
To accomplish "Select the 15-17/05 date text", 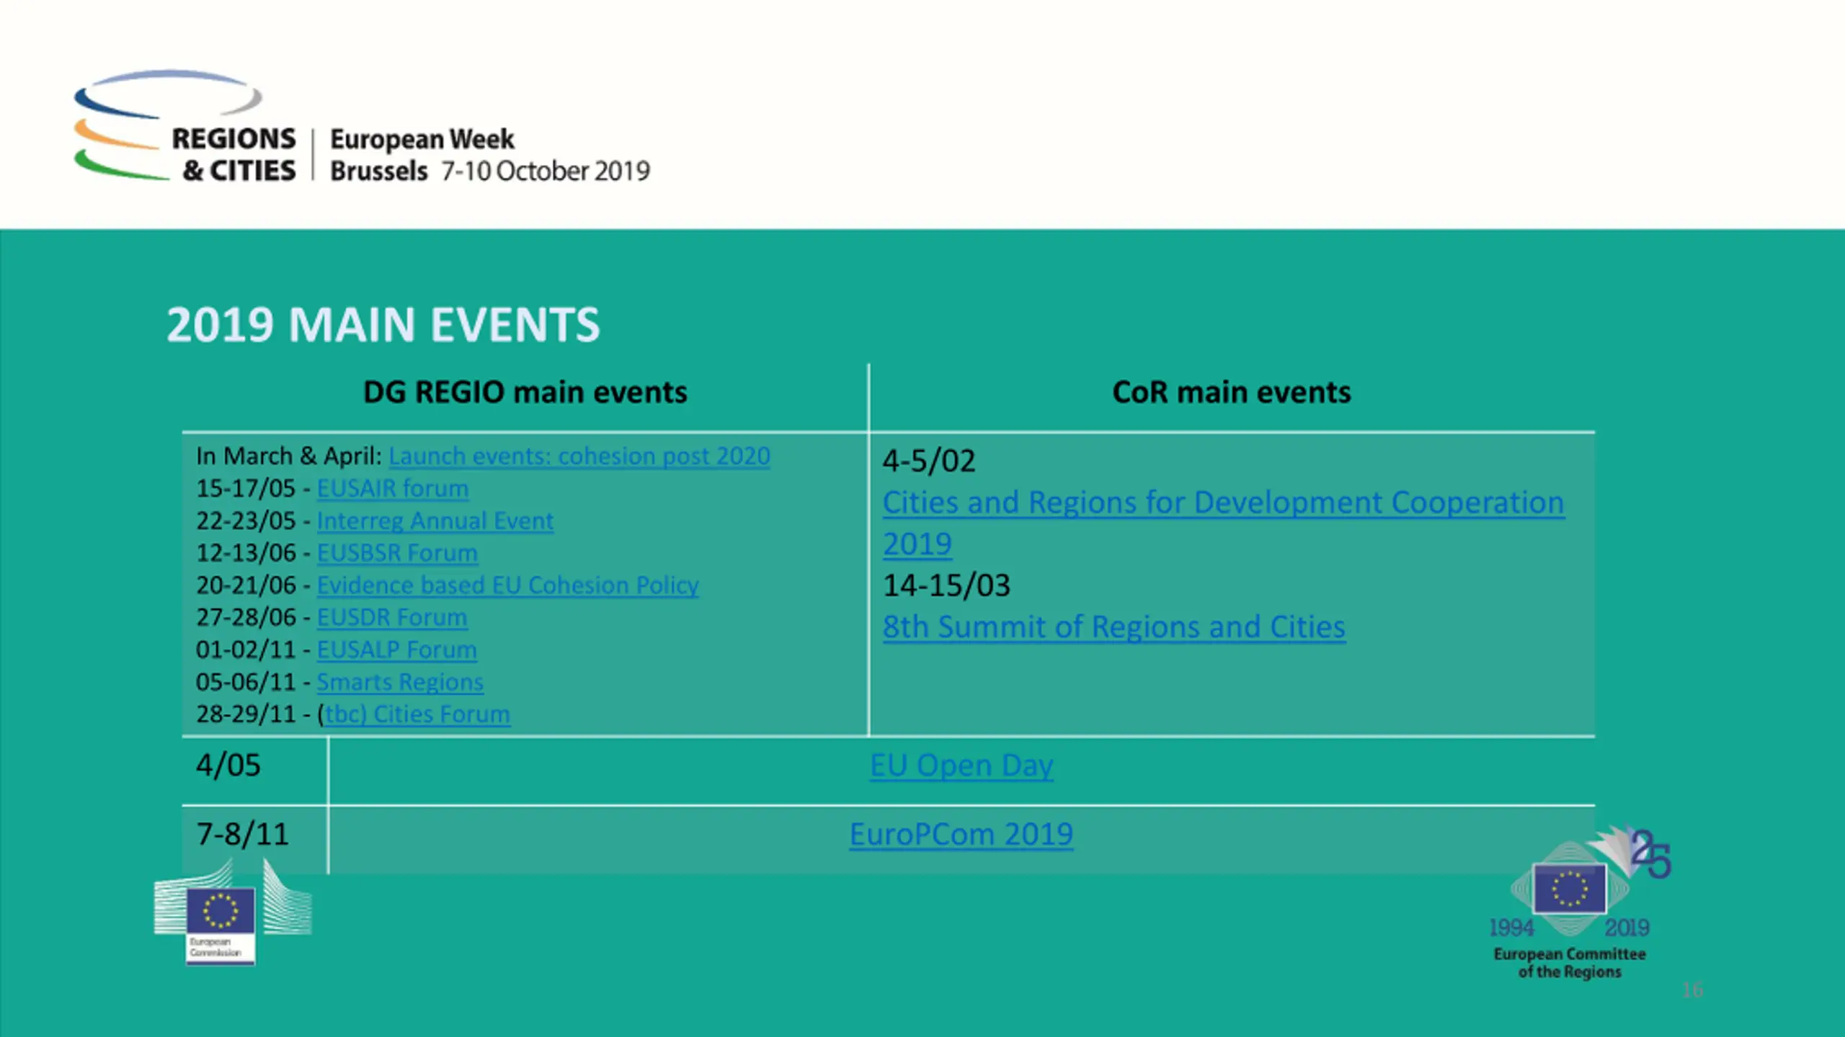I will click(246, 489).
